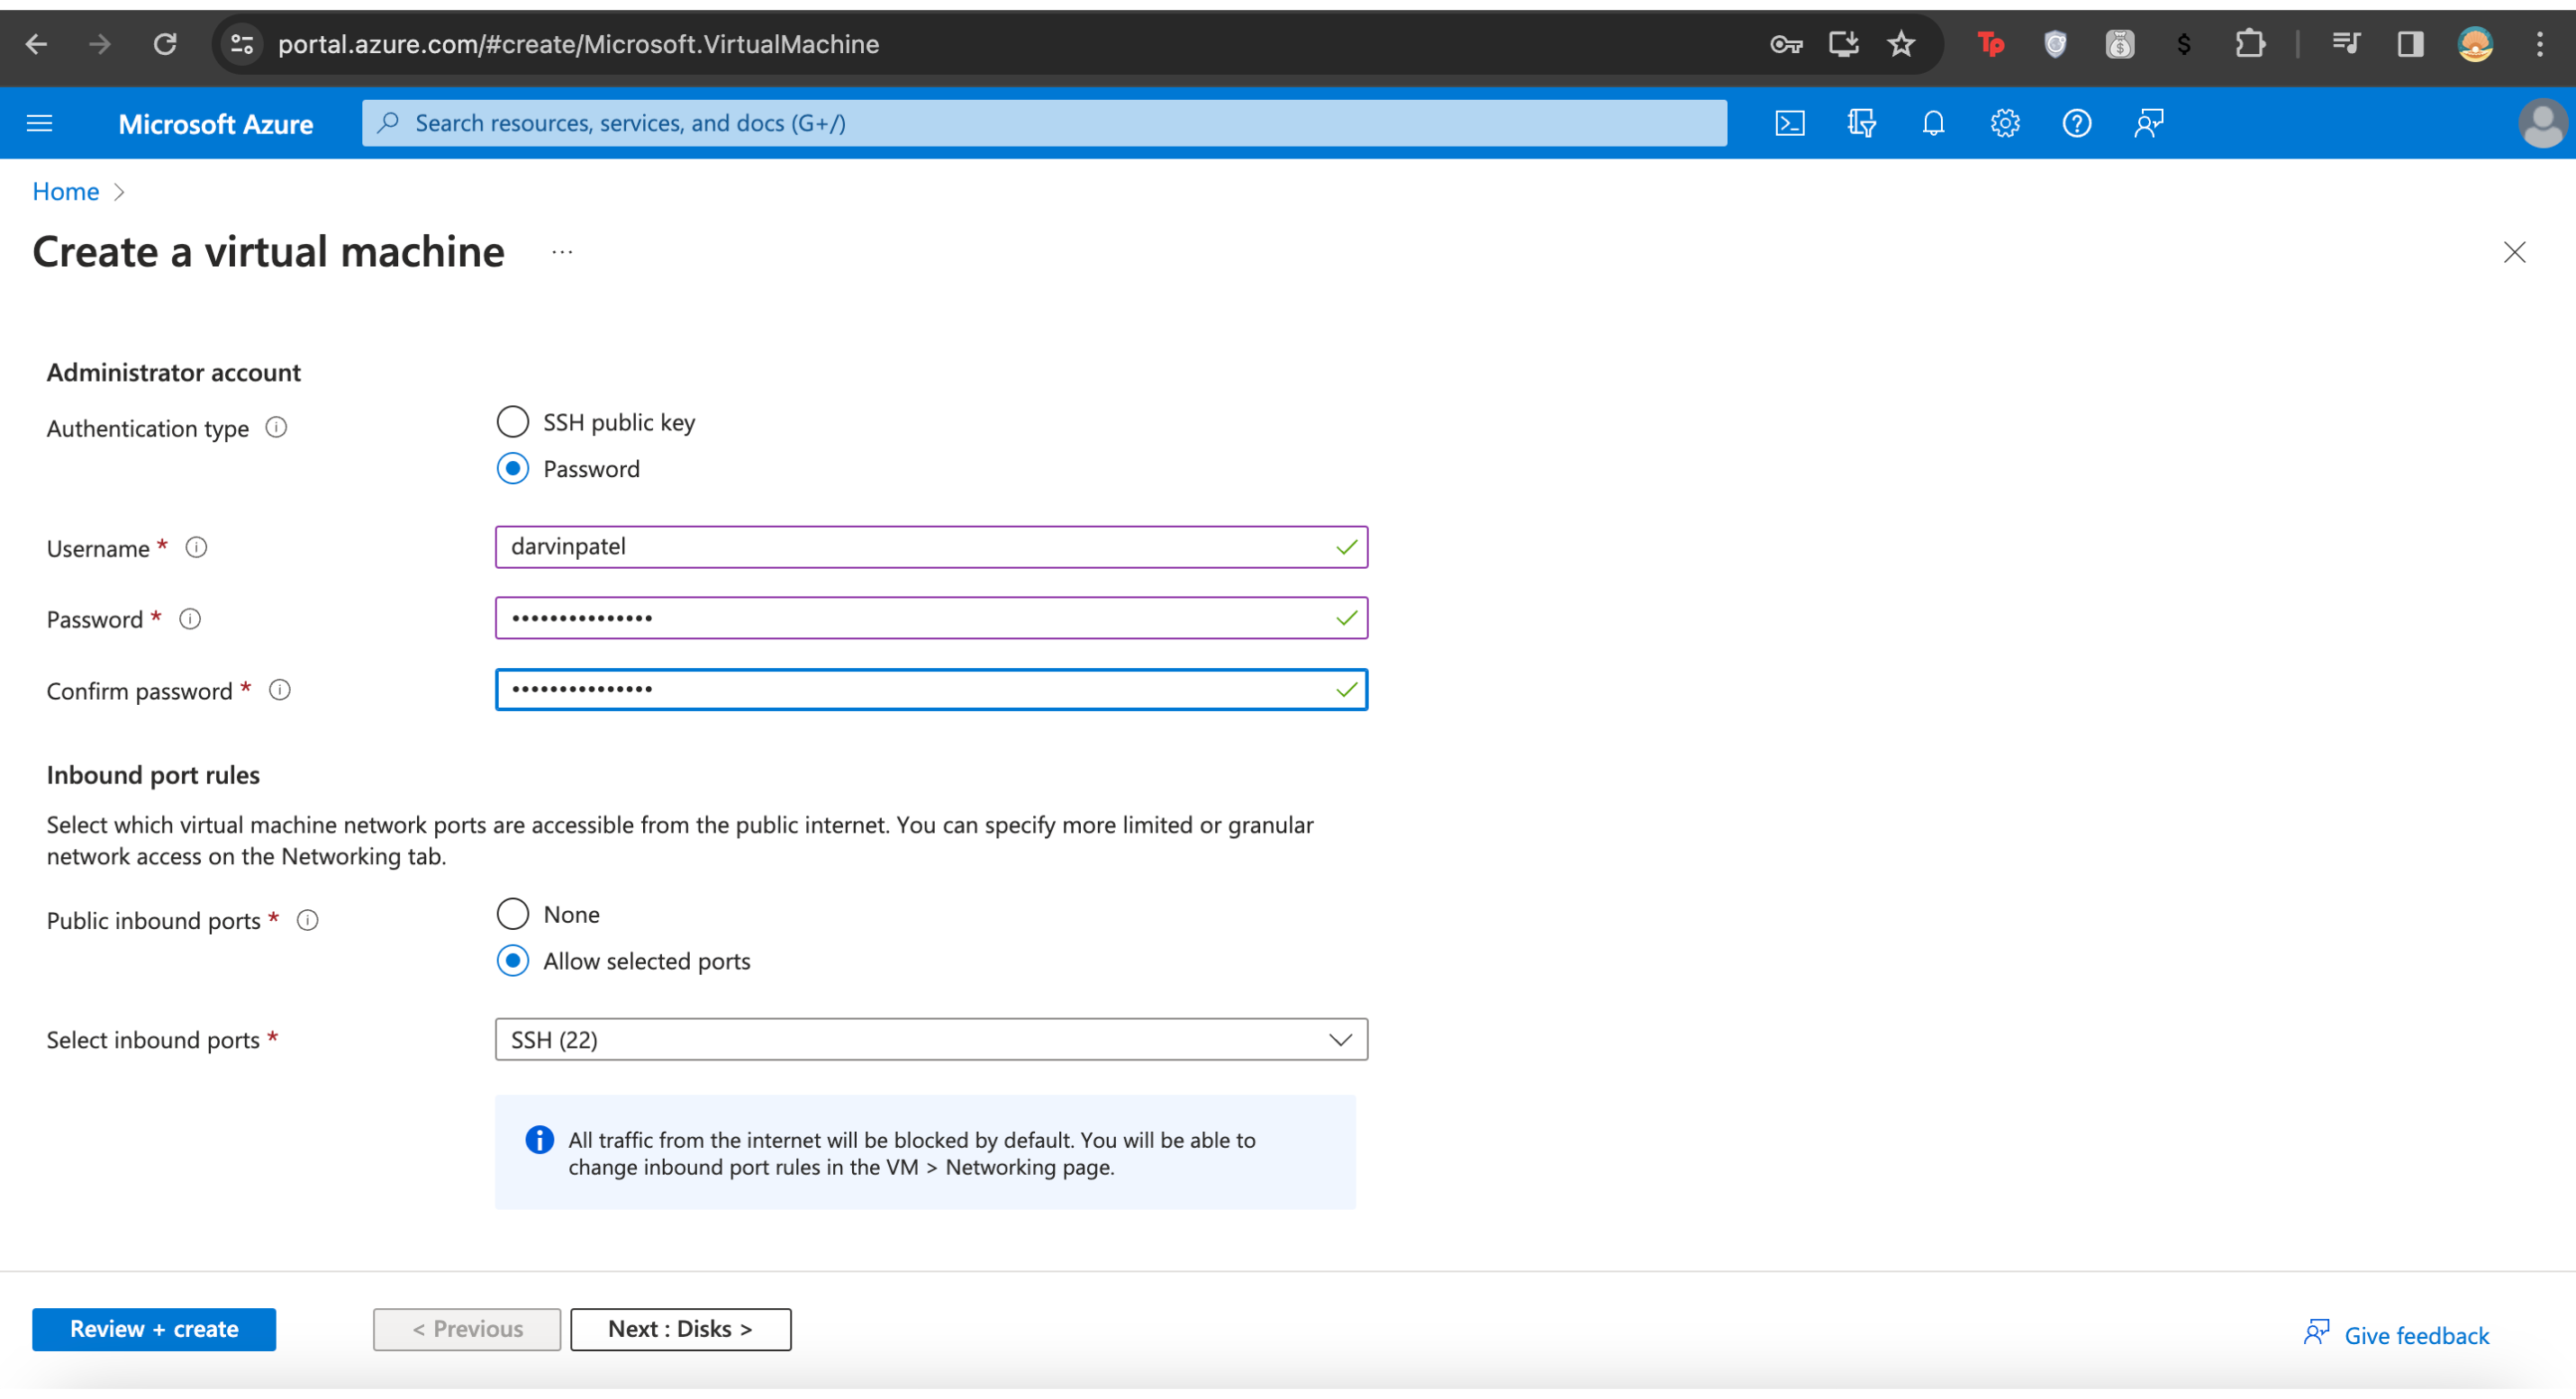Select SSH public key authentication

coord(513,421)
